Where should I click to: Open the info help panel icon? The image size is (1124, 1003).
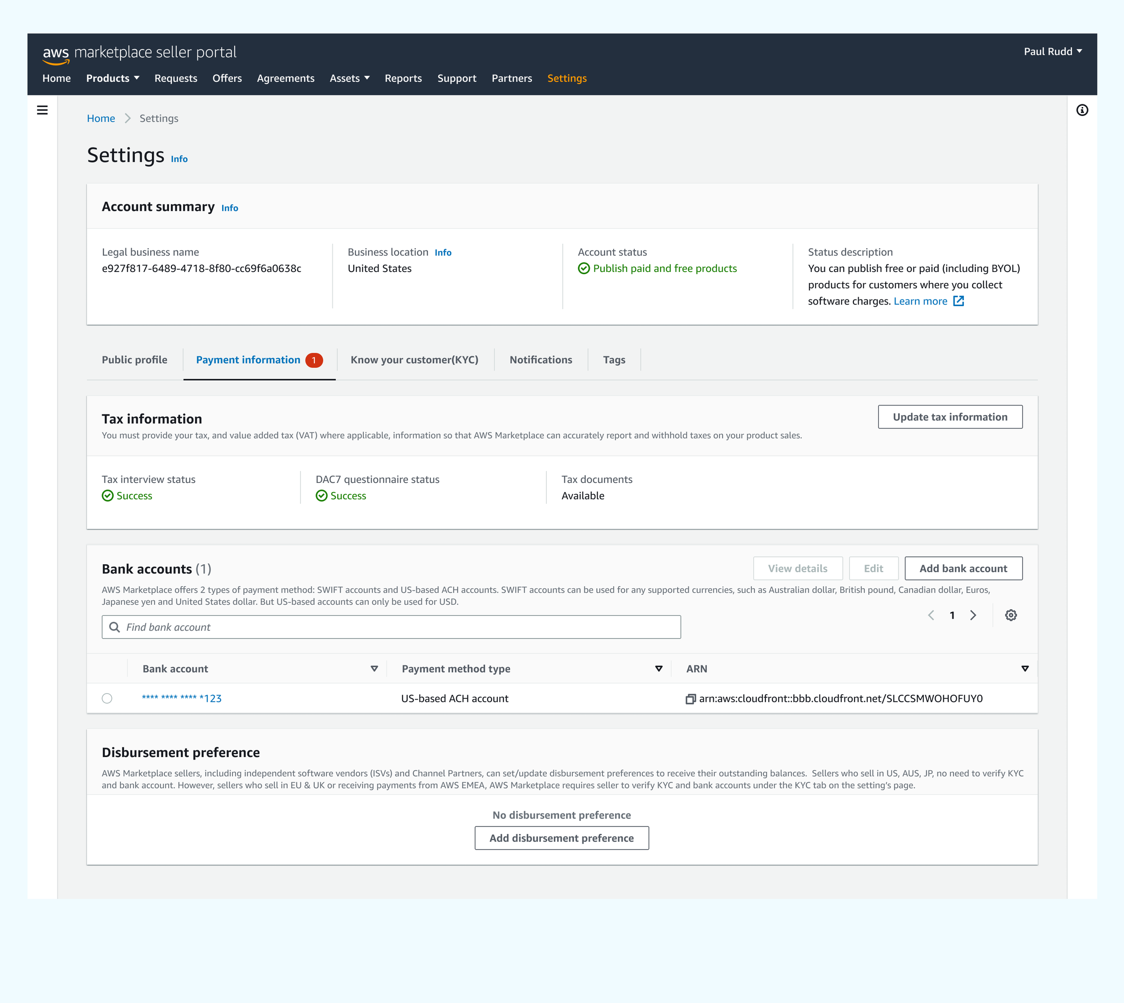(1082, 110)
